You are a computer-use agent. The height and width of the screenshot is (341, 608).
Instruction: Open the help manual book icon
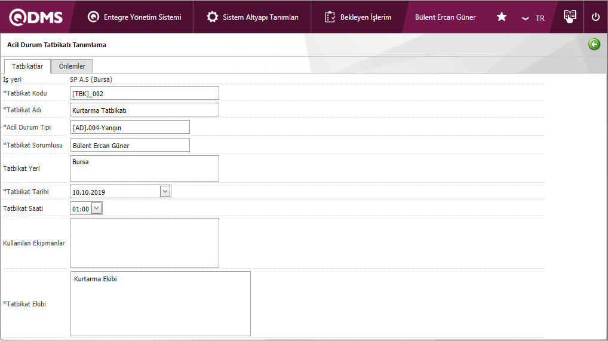[570, 16]
